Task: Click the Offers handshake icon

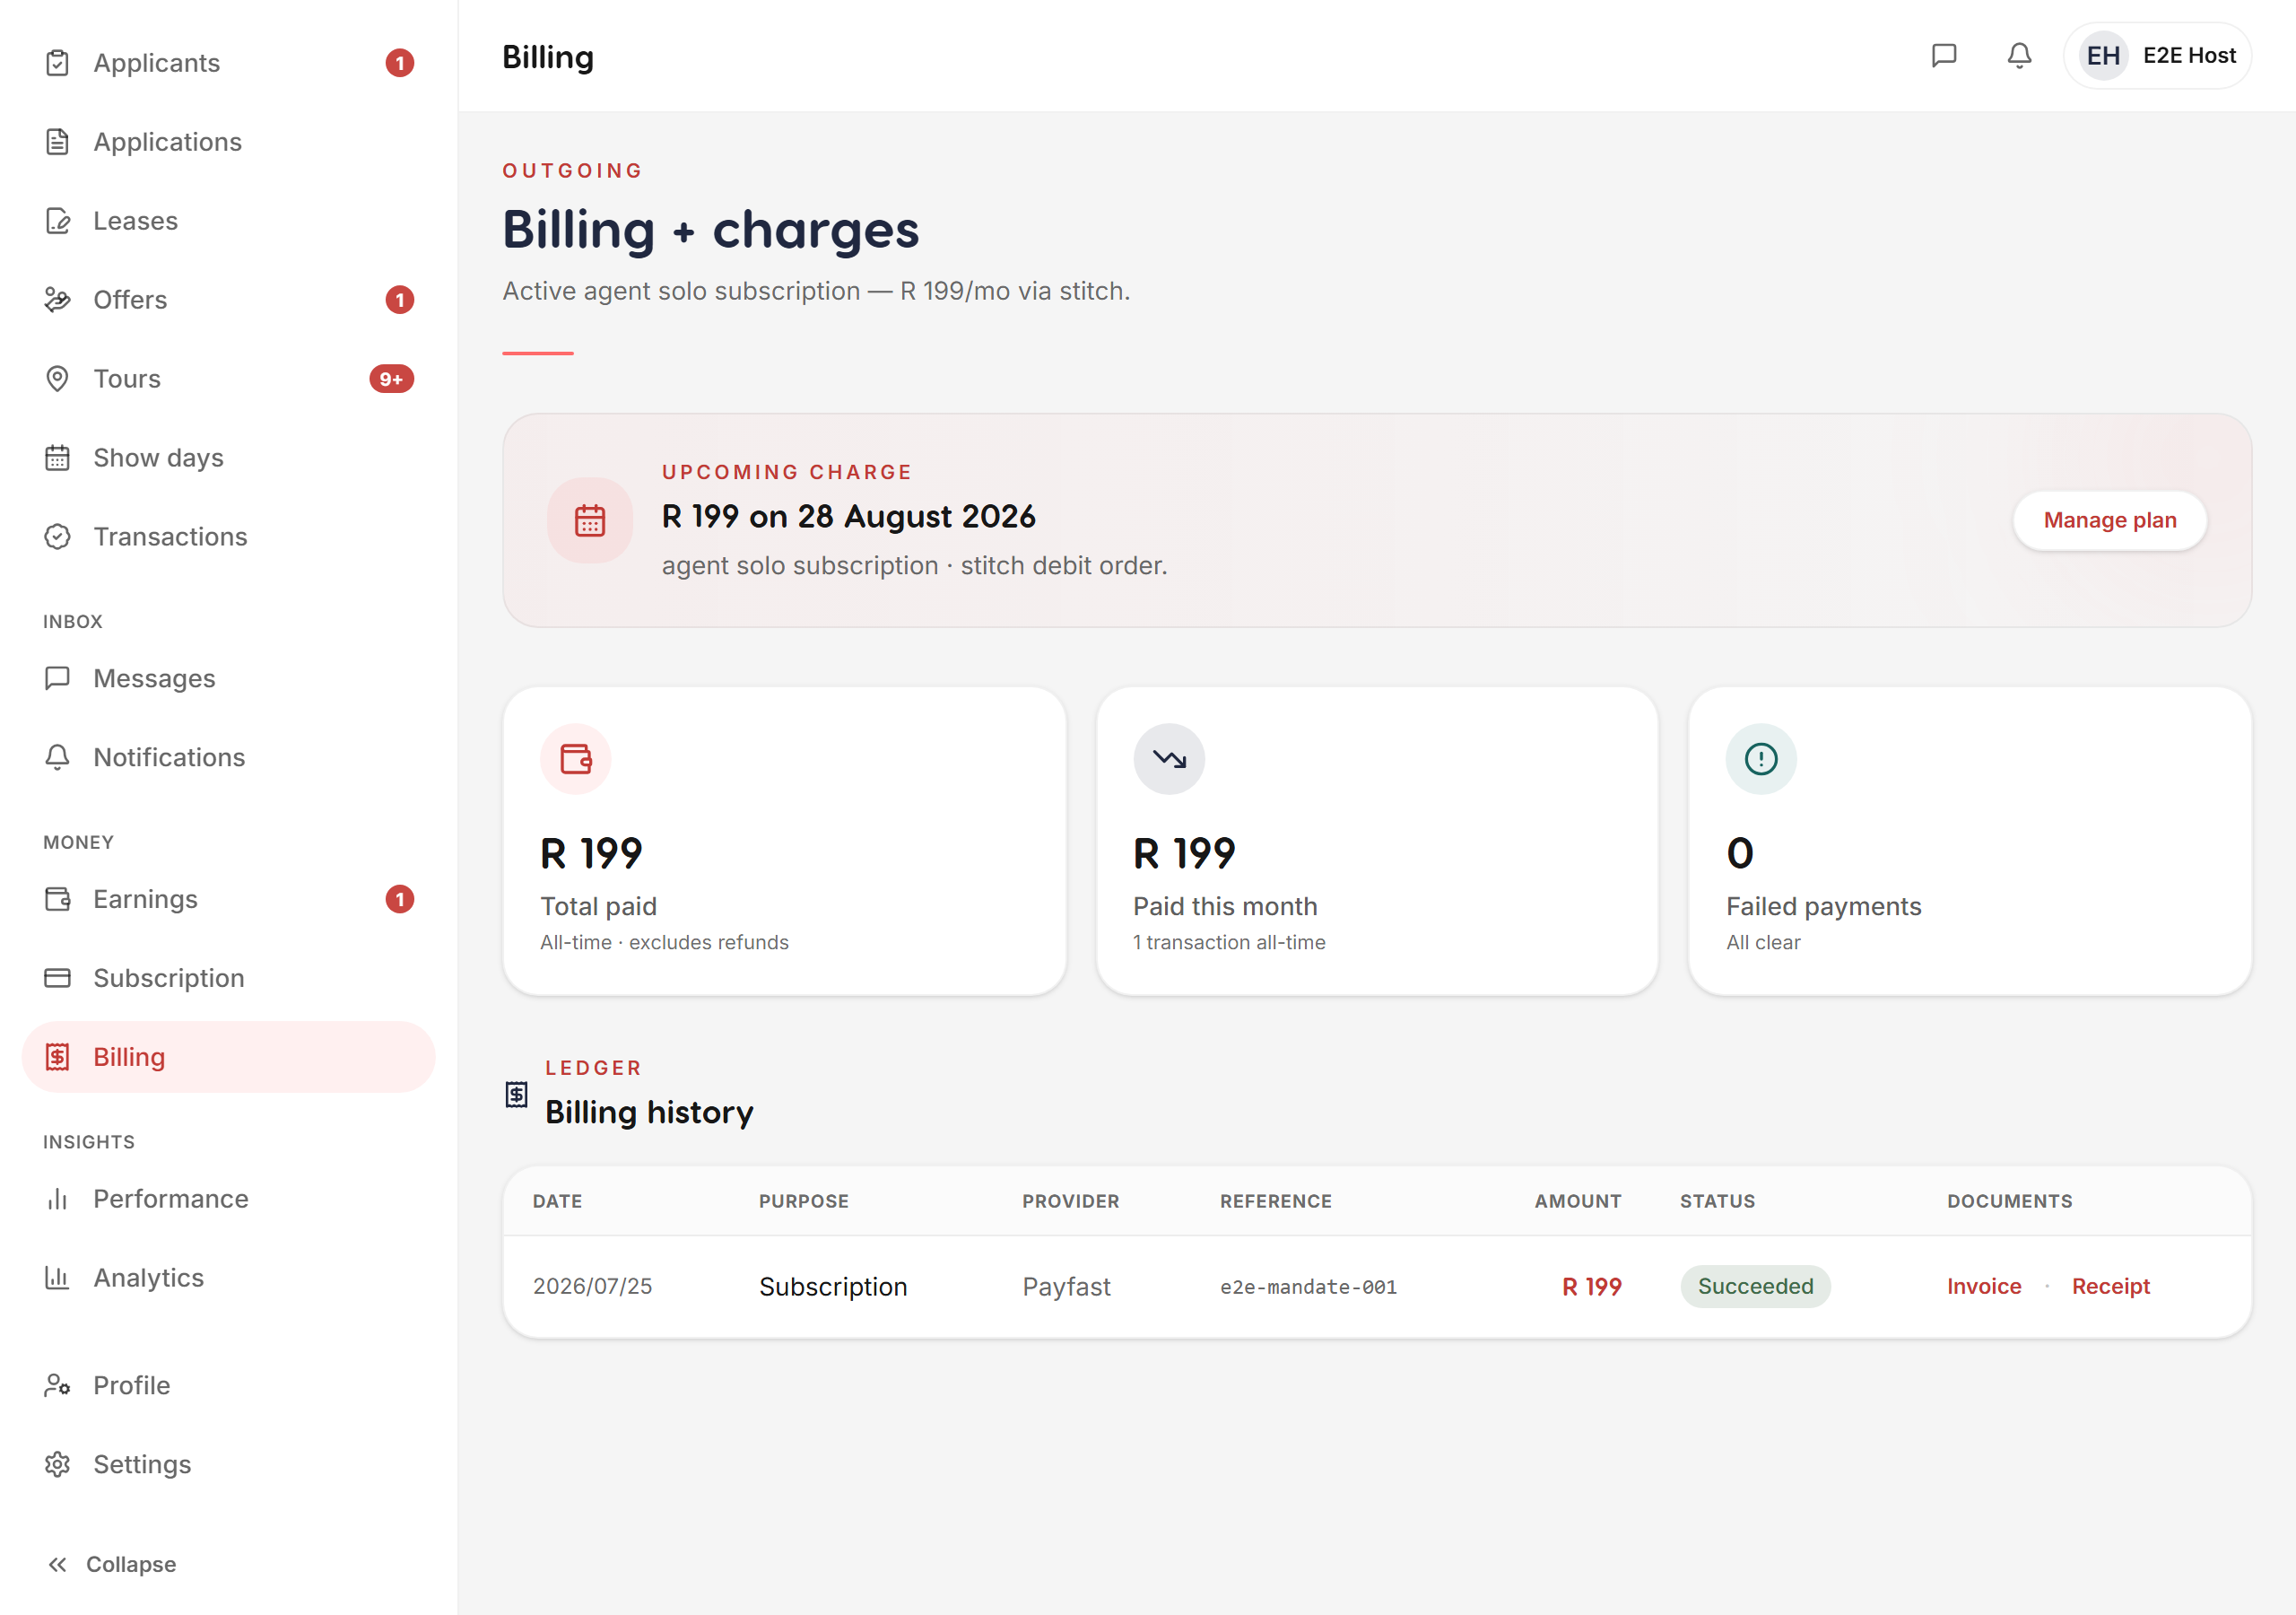Action: click(x=57, y=301)
